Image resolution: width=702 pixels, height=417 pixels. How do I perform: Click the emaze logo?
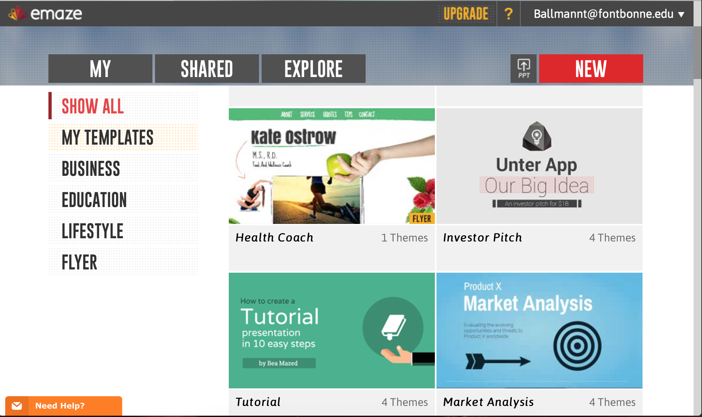coord(45,14)
